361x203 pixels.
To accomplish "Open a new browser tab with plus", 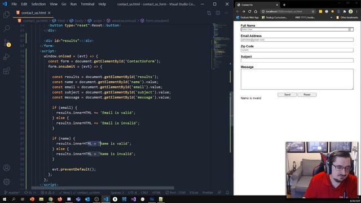I will [284, 5].
